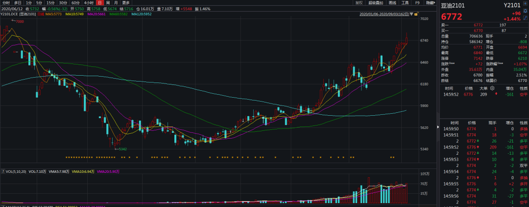
Task: Click the MA20:5661 indicator label
Action: pyautogui.click(x=96, y=14)
